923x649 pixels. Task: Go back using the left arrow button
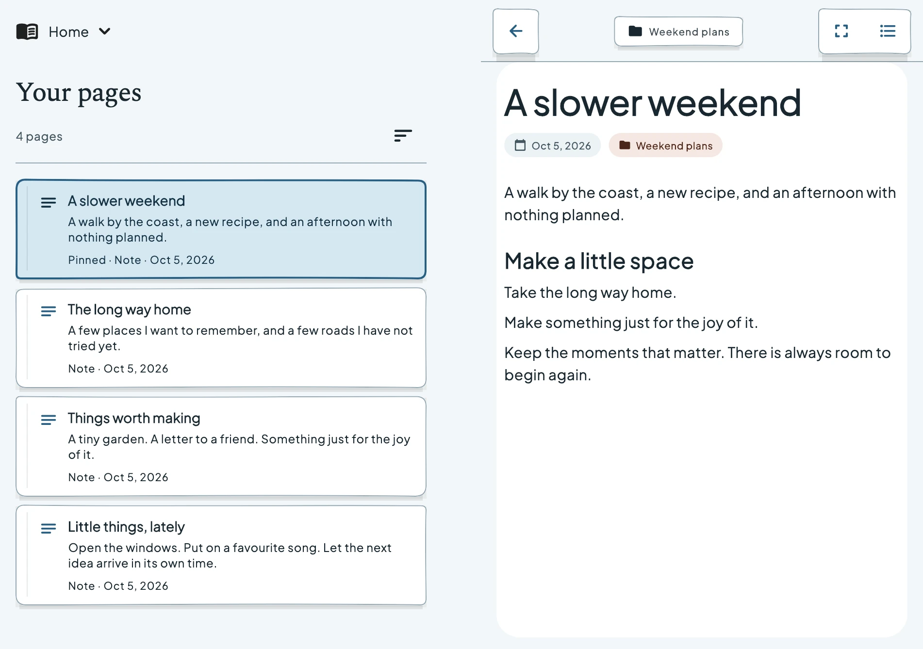516,31
